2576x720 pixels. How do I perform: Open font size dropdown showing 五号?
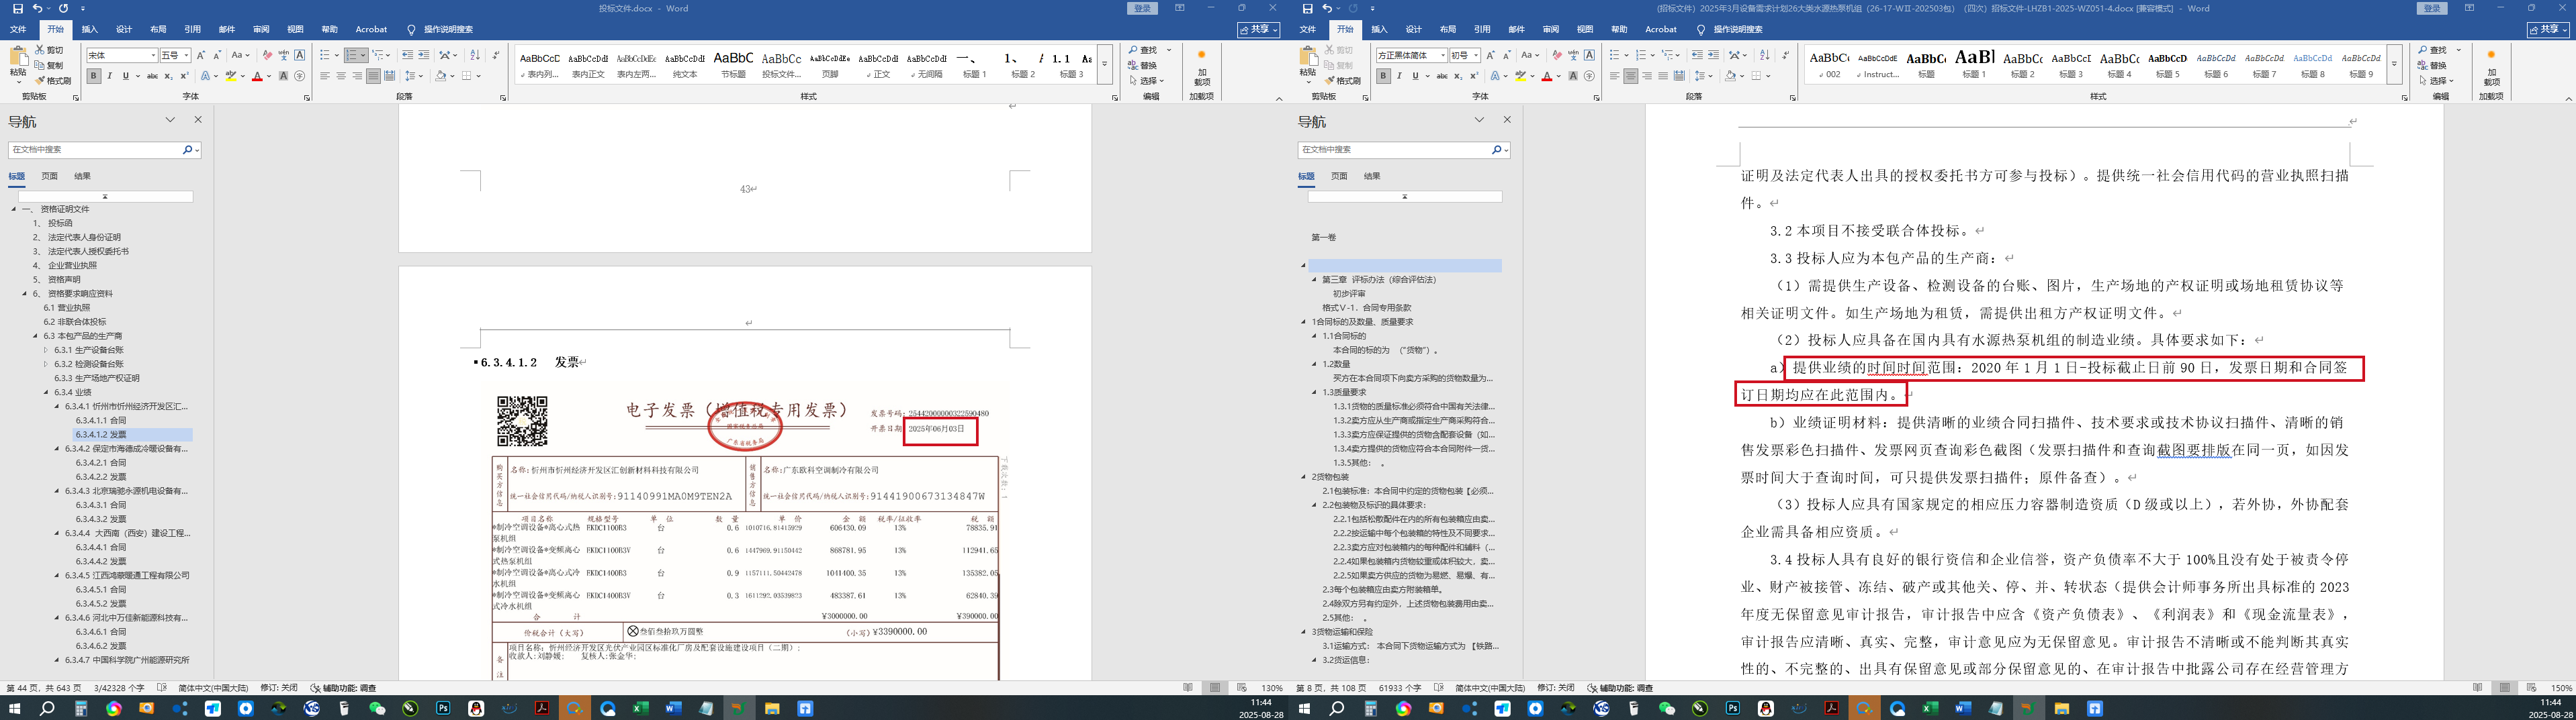pos(186,56)
